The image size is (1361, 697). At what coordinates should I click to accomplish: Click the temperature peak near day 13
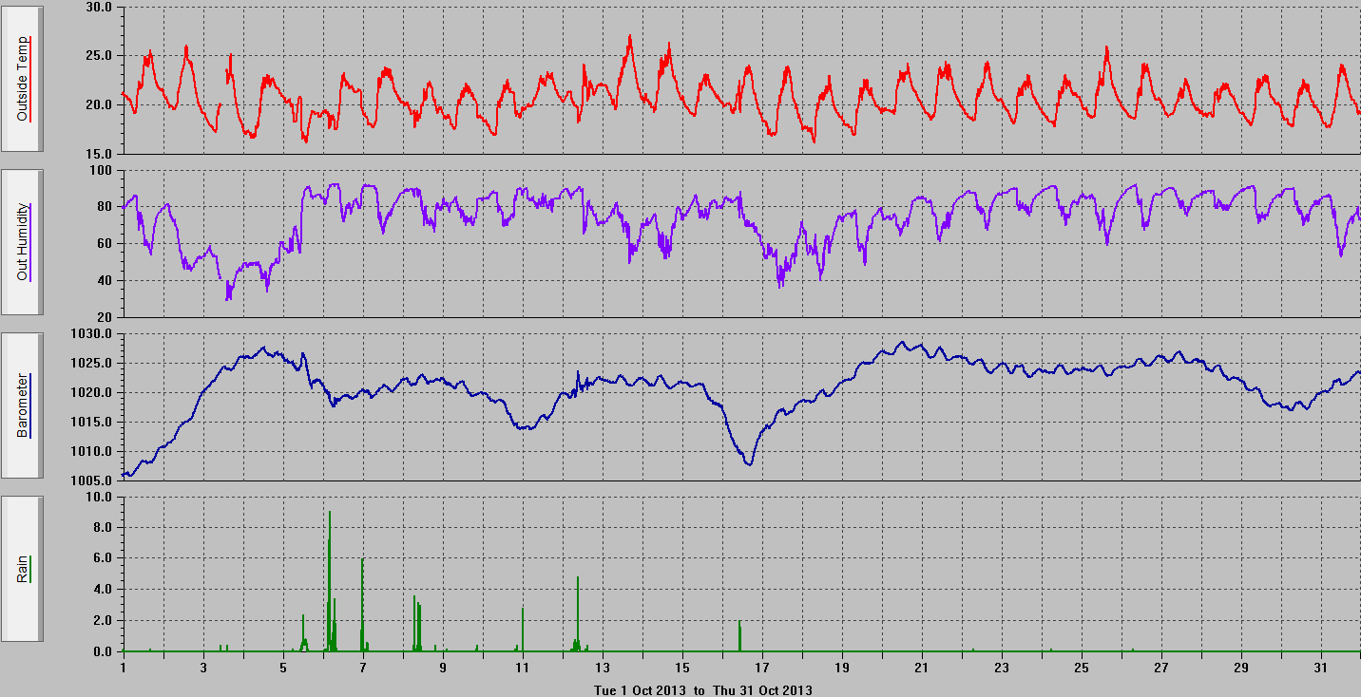pos(629,38)
